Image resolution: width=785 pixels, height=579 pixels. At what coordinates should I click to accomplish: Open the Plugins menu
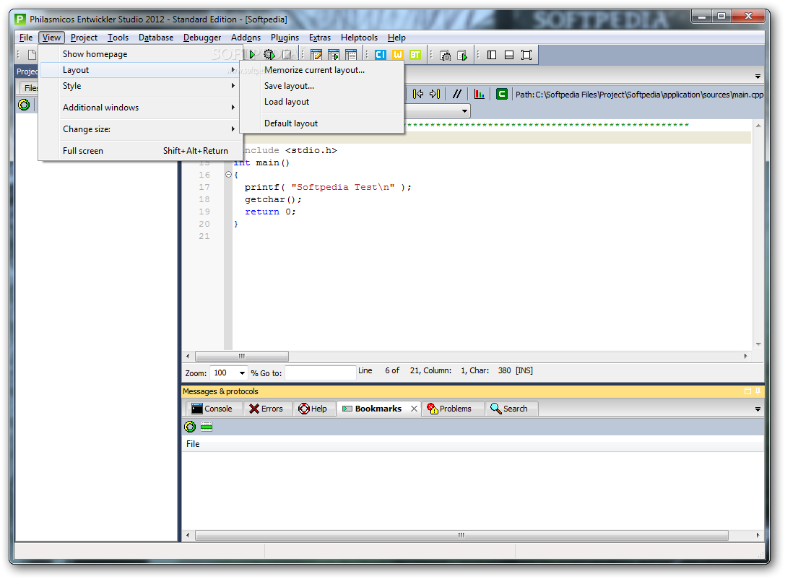pyautogui.click(x=285, y=38)
